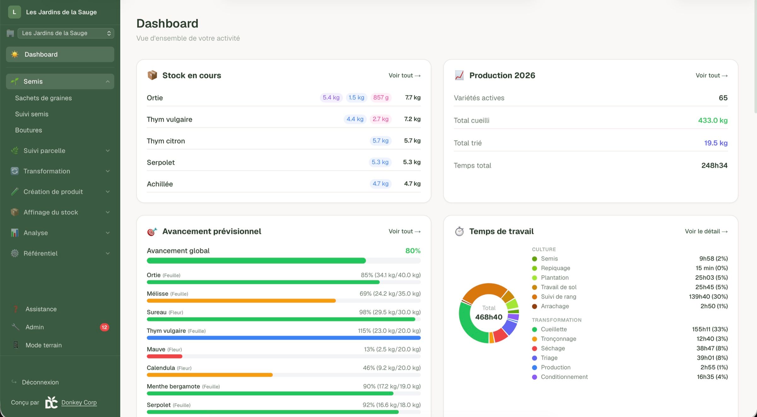This screenshot has width=757, height=417.
Task: Click the Admin notification badge 12
Action: coord(104,327)
